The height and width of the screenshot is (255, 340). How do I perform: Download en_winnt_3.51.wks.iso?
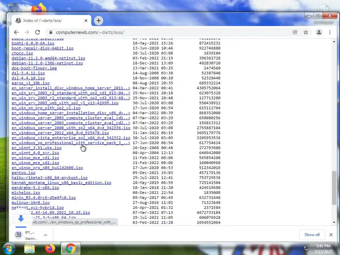pyautogui.click(x=37, y=148)
